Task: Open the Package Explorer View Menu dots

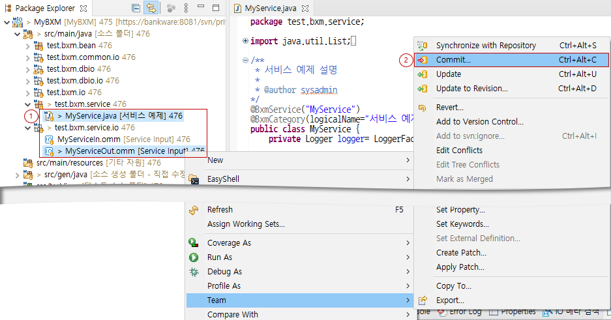Action: 186,8
